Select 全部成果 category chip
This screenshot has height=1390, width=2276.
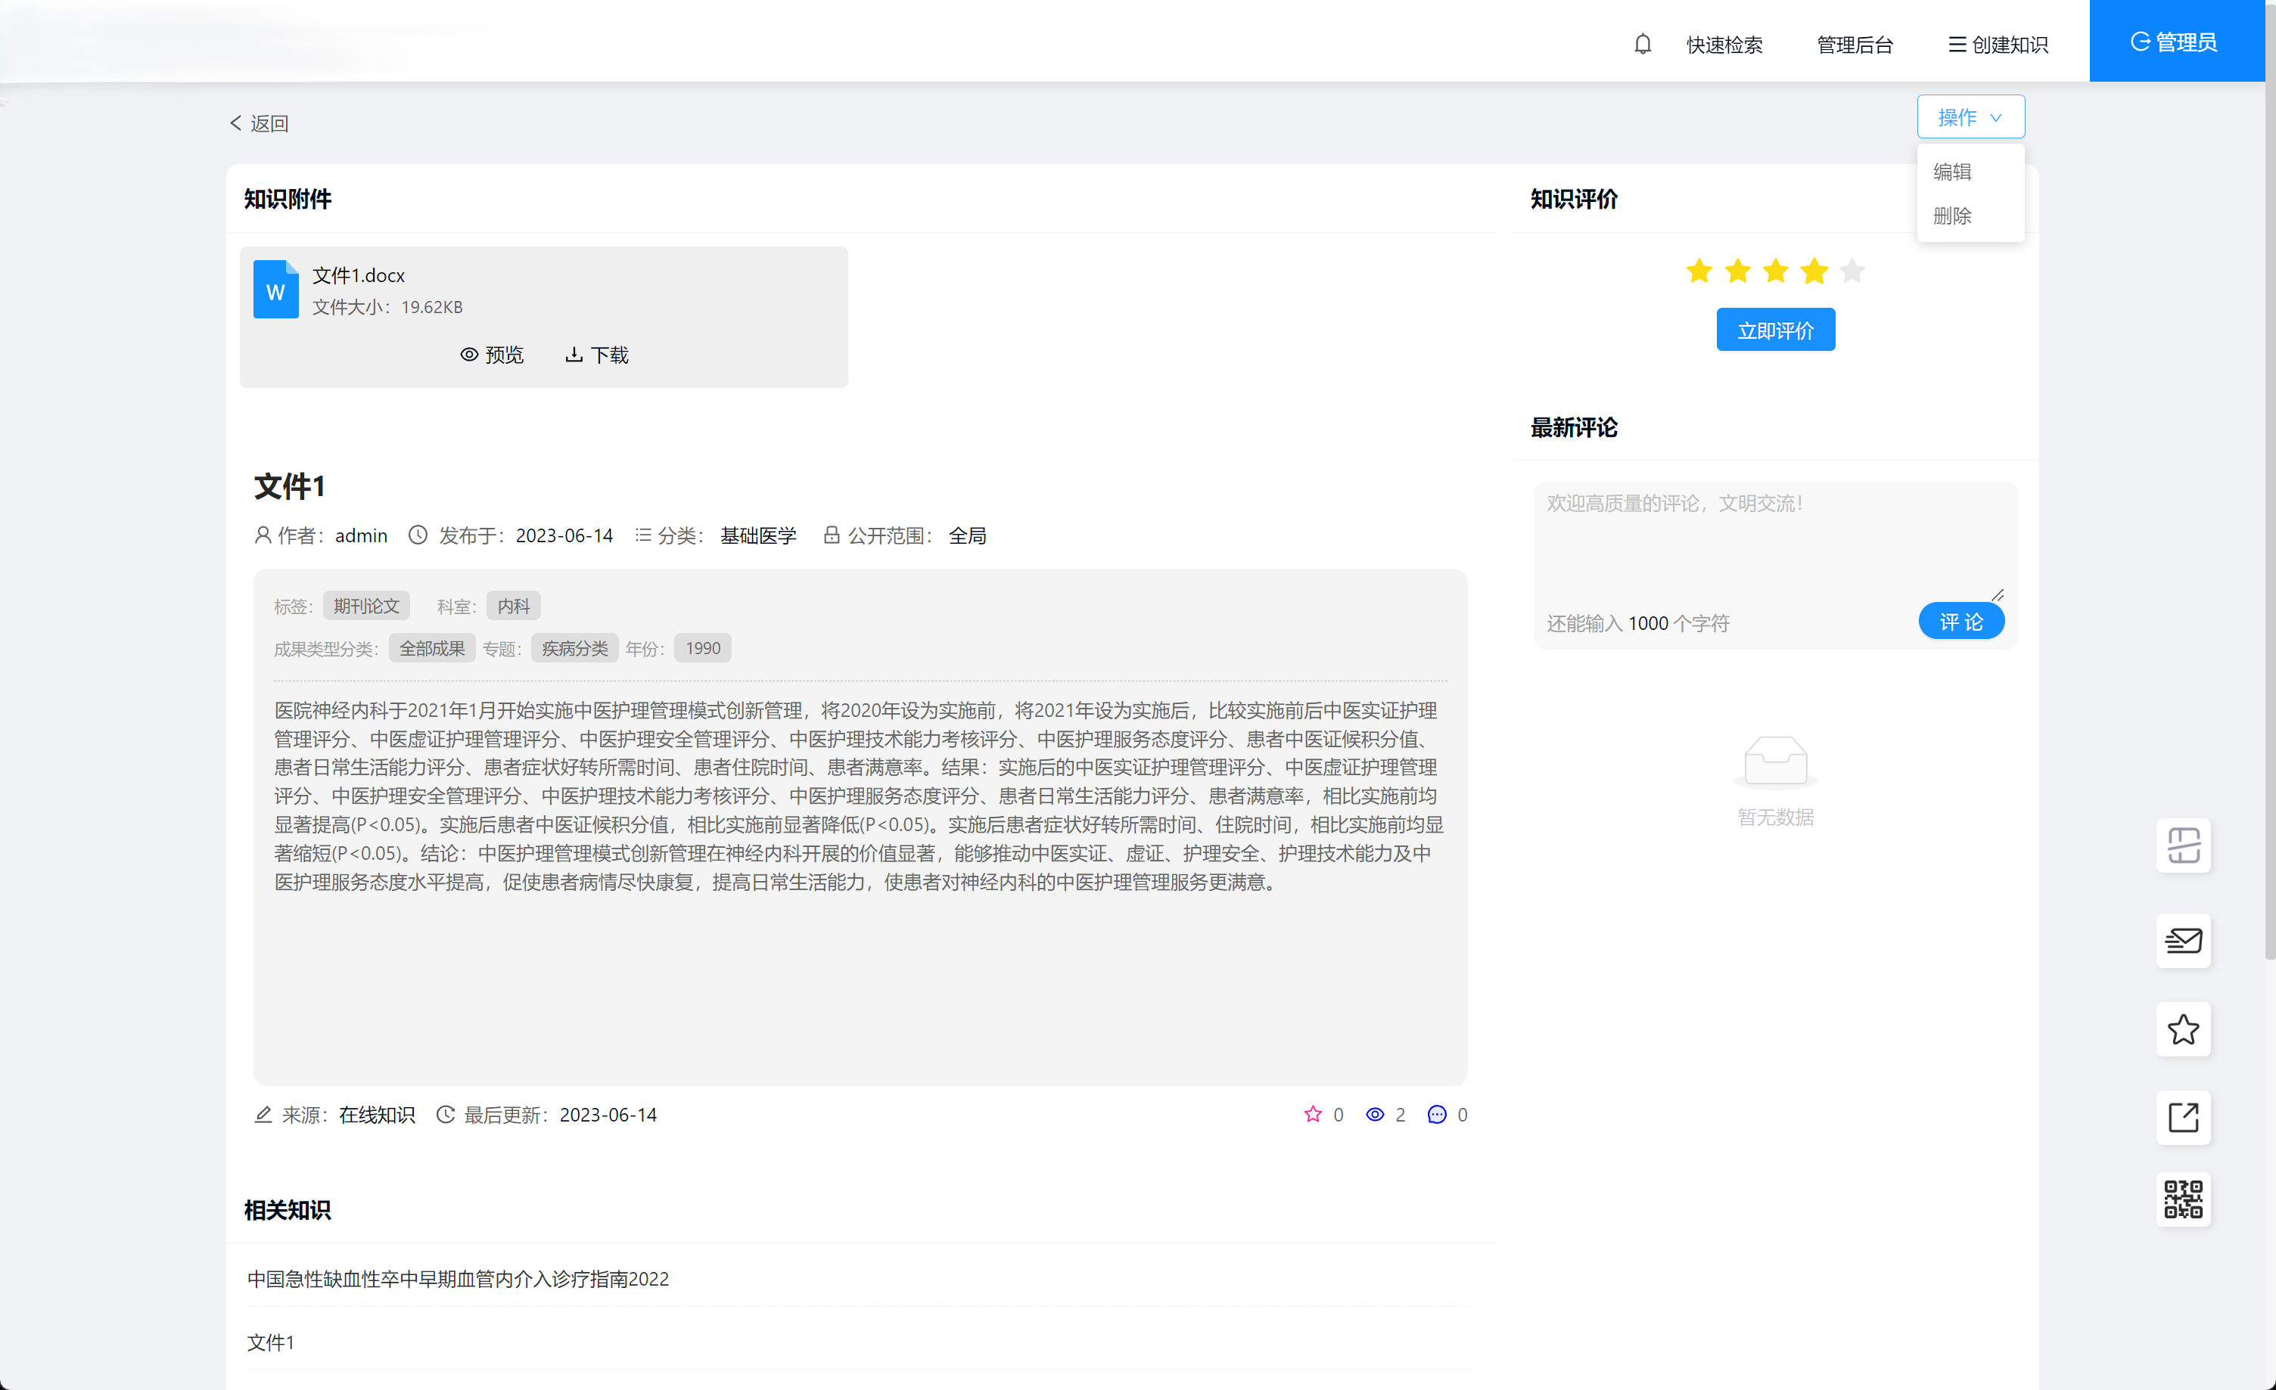pos(431,647)
